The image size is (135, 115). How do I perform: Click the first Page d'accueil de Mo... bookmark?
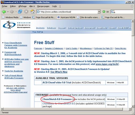(44, 17)
